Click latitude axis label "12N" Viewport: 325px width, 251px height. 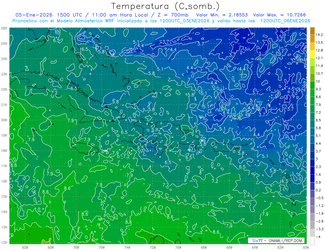click(x=4, y=242)
